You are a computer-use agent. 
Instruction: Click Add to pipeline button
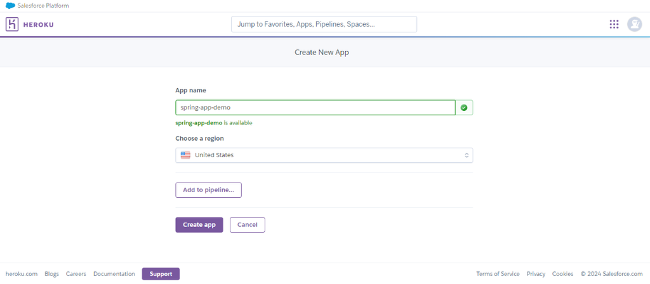click(208, 190)
